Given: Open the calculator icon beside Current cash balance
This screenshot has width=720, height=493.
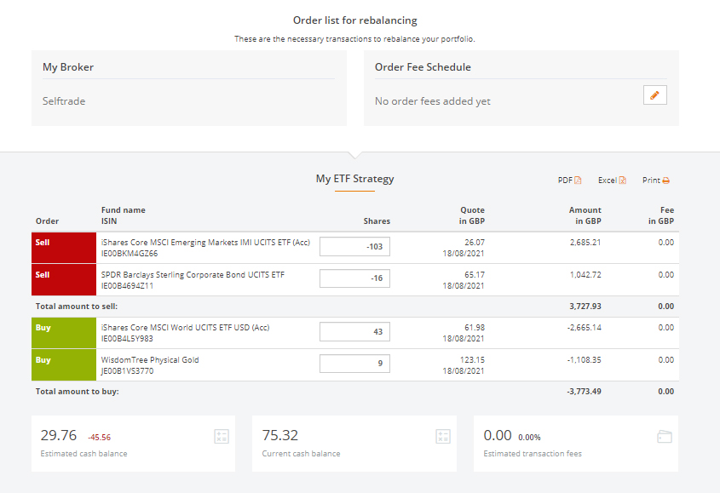Looking at the screenshot, I should pos(443,436).
